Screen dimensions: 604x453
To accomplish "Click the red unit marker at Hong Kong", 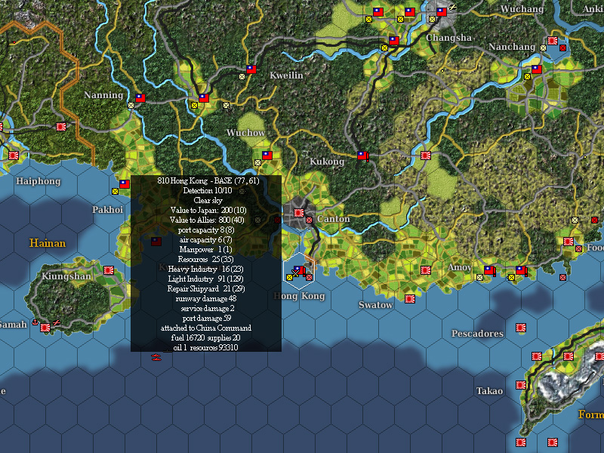I will point(309,277).
